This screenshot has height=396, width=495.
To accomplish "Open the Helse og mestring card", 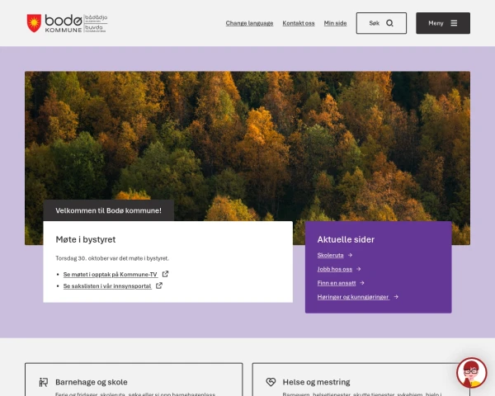I will click(x=361, y=379).
